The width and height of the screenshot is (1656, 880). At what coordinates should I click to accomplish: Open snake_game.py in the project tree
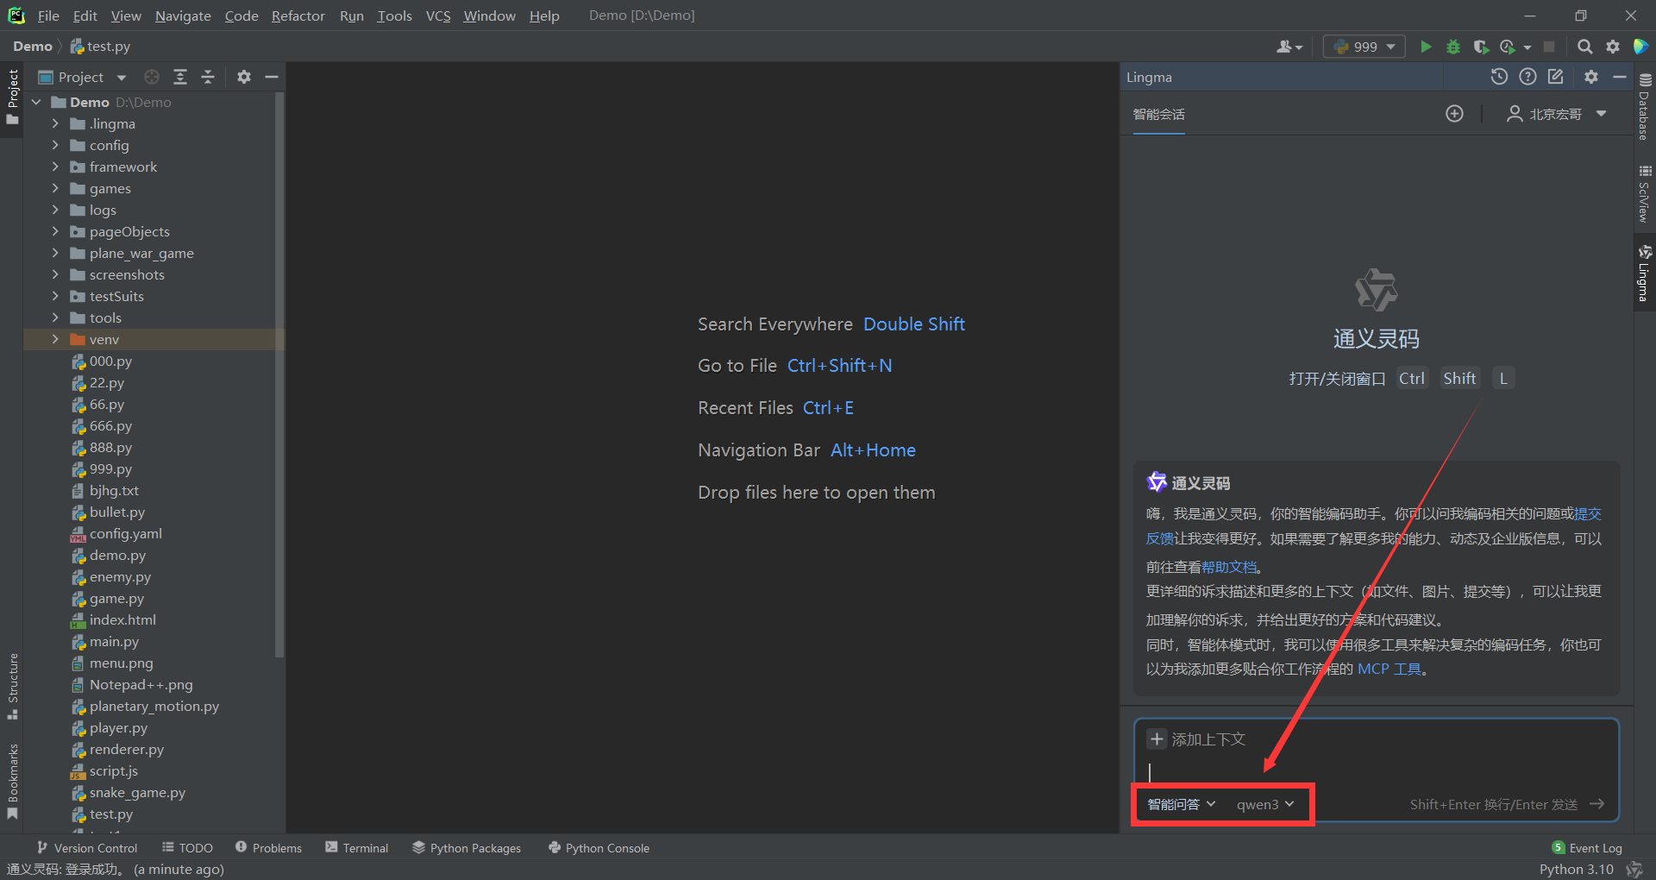coord(137,792)
